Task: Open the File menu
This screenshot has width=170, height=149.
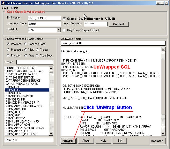Action: [5, 8]
